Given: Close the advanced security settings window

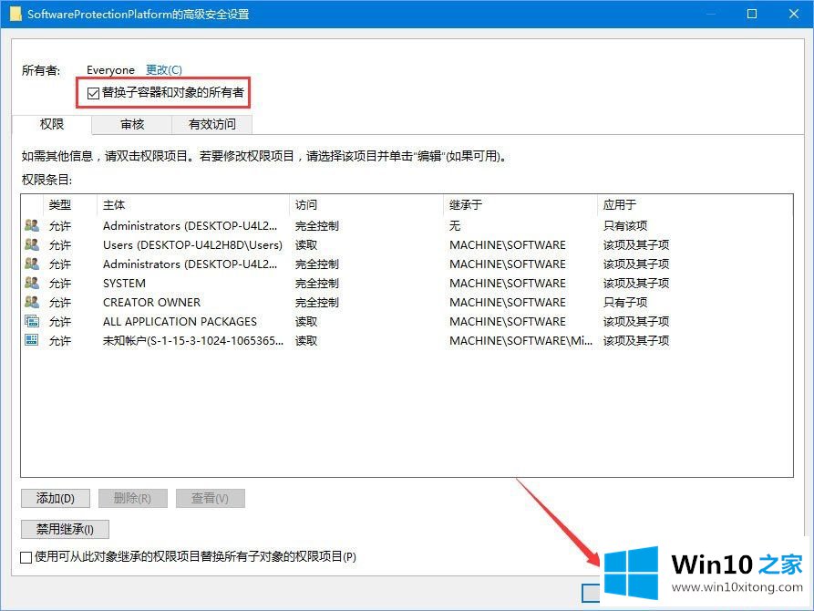Looking at the screenshot, I should pos(794,14).
